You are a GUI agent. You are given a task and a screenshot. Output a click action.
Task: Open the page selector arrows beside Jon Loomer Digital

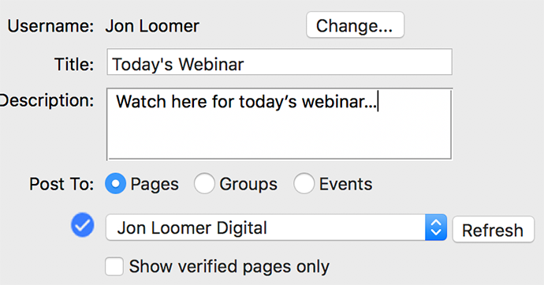[x=436, y=227]
